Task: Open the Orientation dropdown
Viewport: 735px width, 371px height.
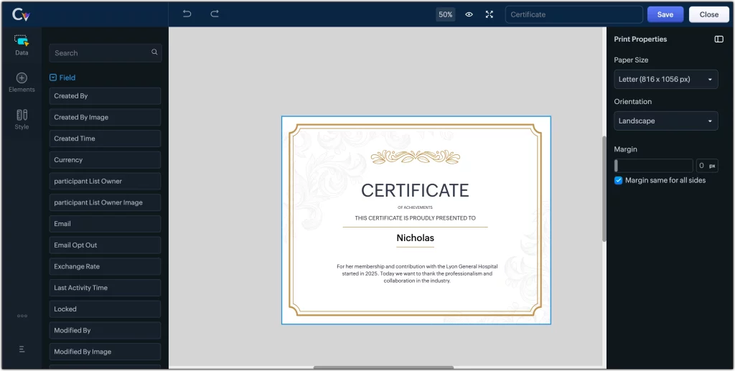Action: (x=665, y=121)
